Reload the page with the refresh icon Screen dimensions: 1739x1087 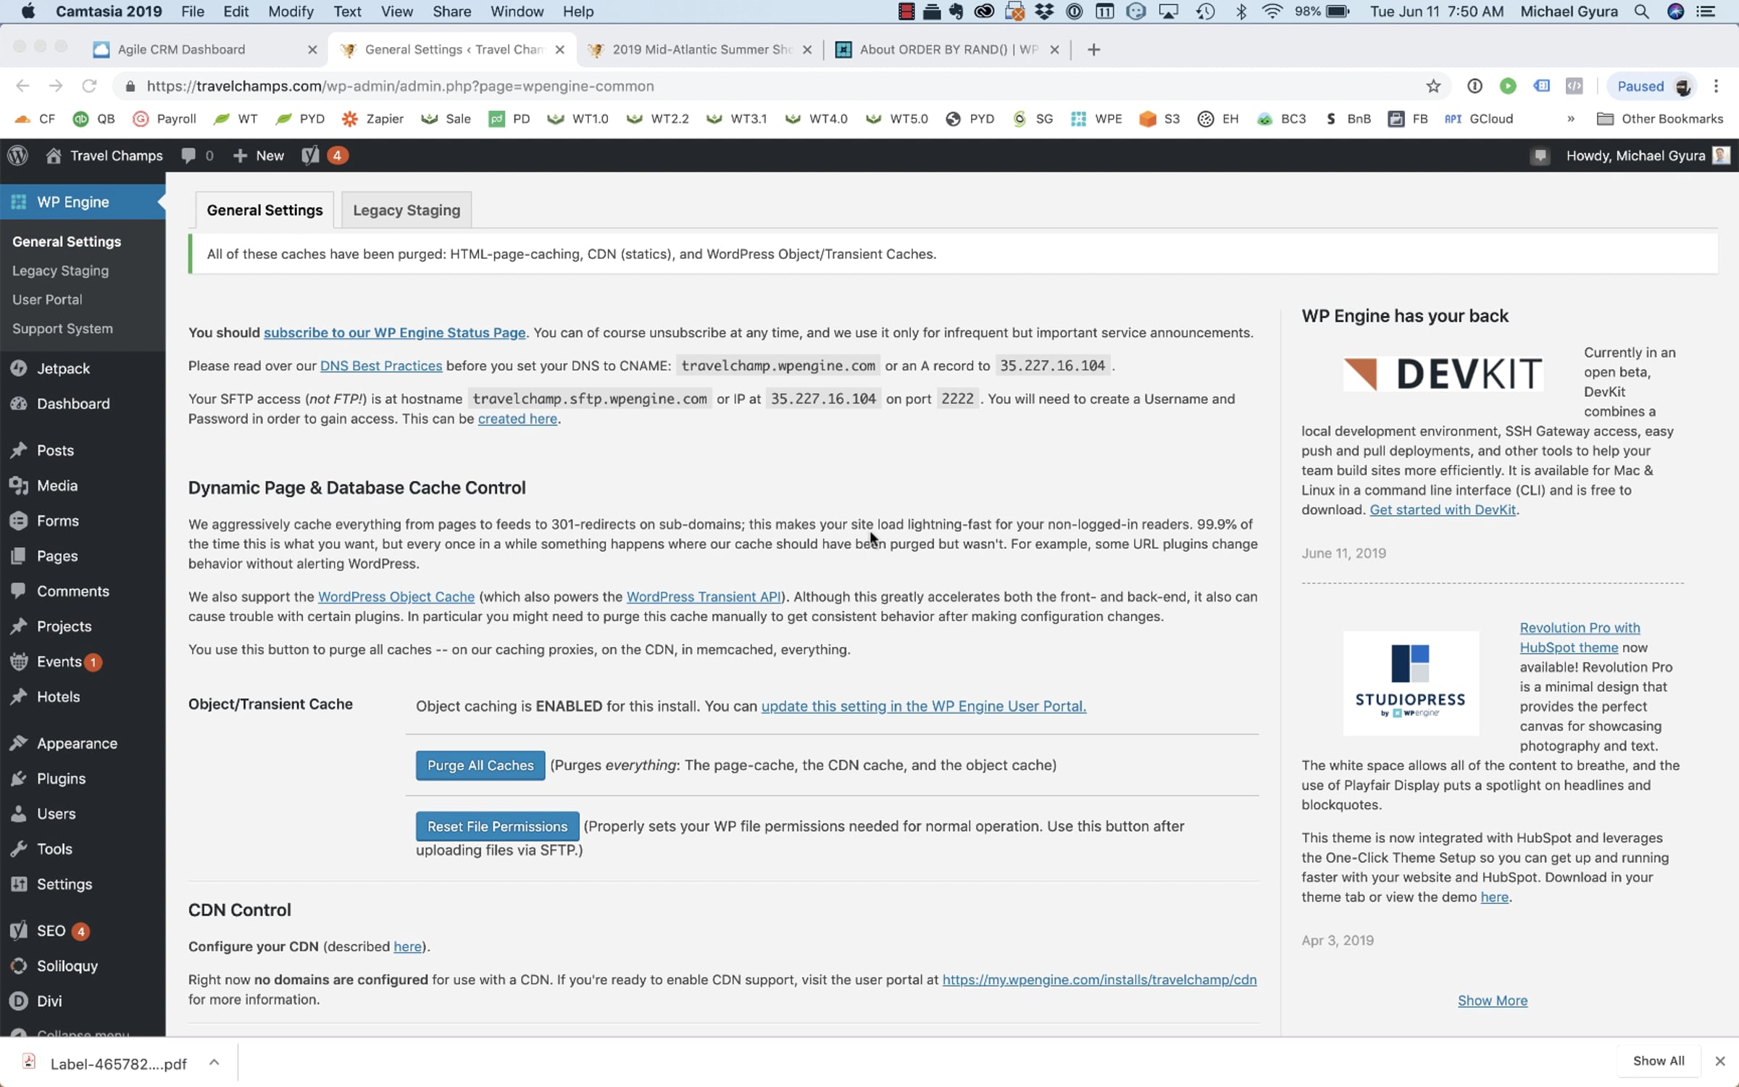[89, 86]
